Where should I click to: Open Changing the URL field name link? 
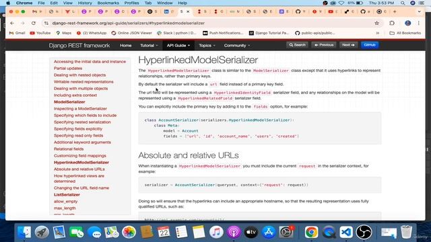81,188
